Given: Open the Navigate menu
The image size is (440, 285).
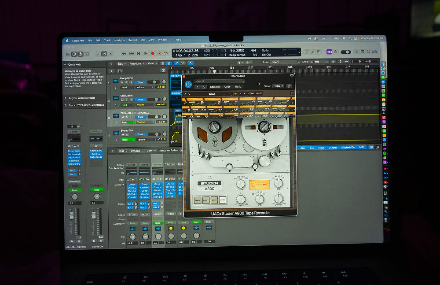Looking at the screenshot, I should 120,40.
